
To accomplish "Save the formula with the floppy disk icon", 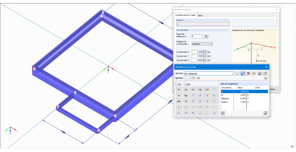I will 260,74.
